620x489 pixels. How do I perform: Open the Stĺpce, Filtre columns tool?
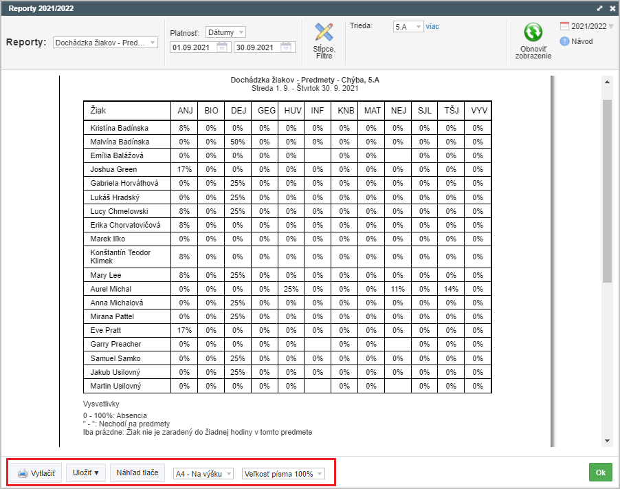324,41
